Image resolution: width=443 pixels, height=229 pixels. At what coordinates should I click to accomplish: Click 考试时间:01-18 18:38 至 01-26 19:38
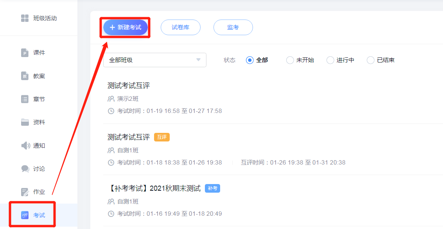(170, 162)
